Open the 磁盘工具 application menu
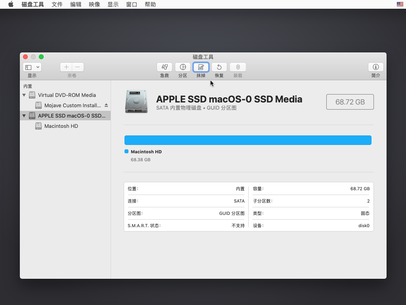This screenshot has height=305, width=406. click(33, 4)
